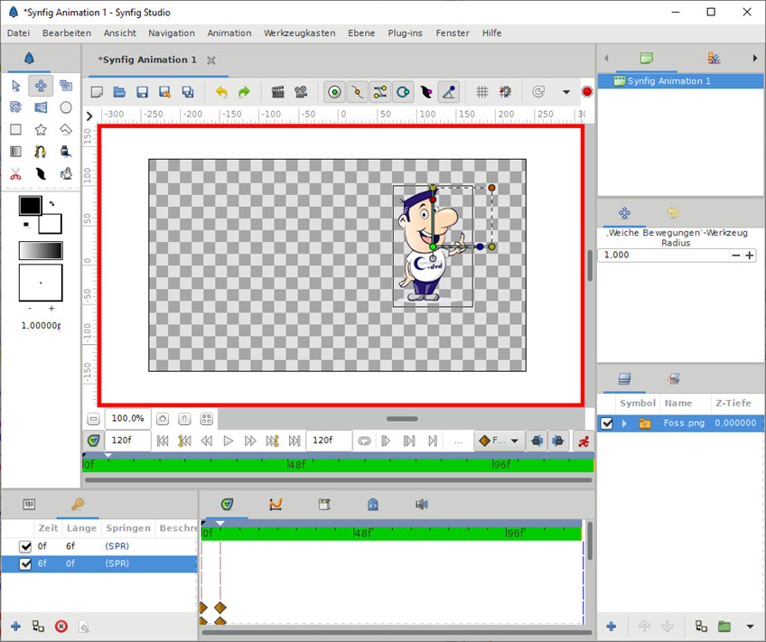Toggle the grid display icon
Viewport: 766px width, 642px height.
pyautogui.click(x=482, y=92)
